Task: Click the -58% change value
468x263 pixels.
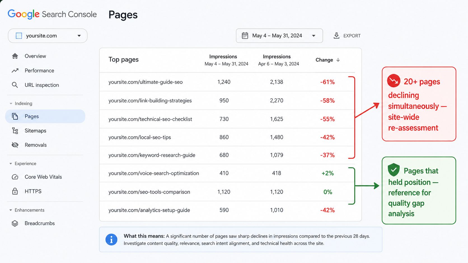Action: pos(327,100)
